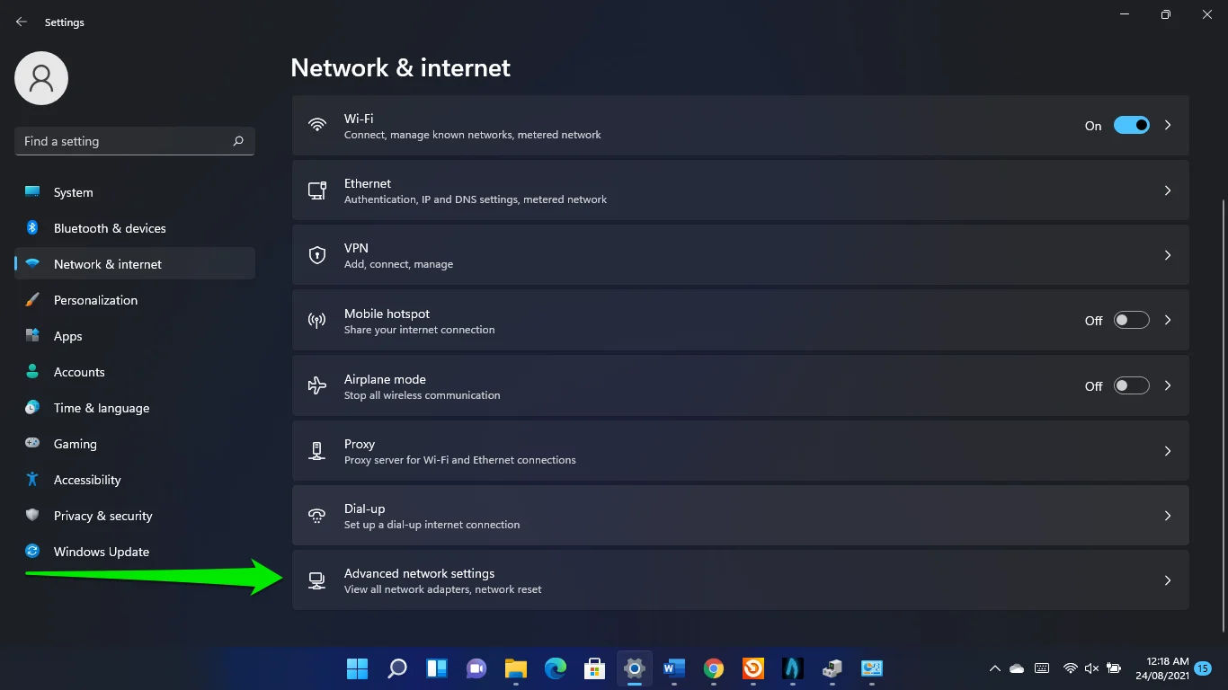
Task: Click the Airplane mode plane icon
Action: pos(317,385)
